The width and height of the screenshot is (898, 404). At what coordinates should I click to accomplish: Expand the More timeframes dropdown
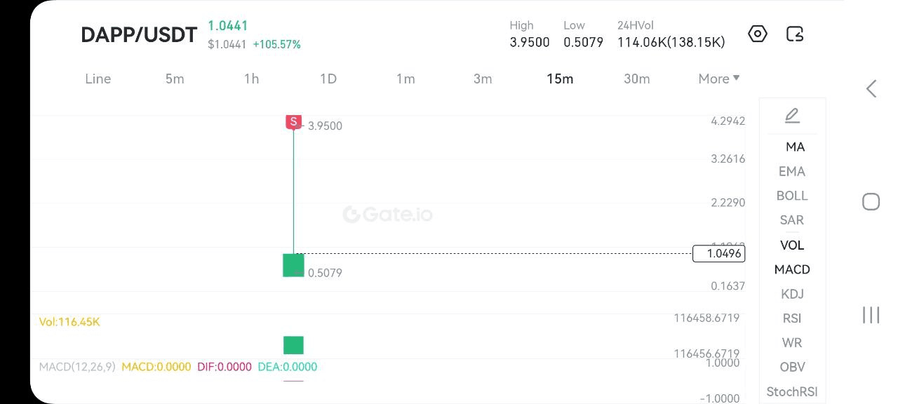(x=719, y=79)
